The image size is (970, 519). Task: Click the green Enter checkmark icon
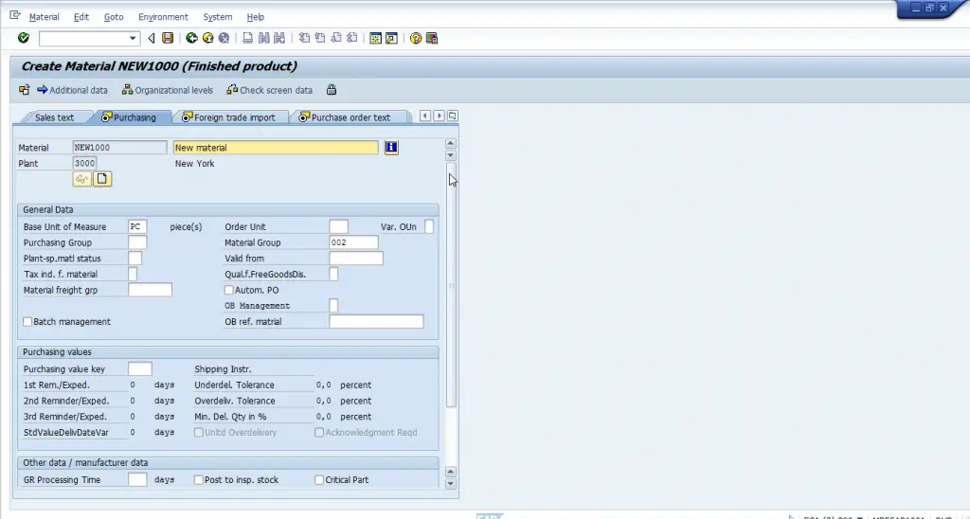[24, 38]
